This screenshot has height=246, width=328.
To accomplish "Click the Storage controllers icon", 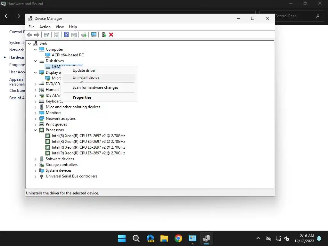I will [x=42, y=165].
